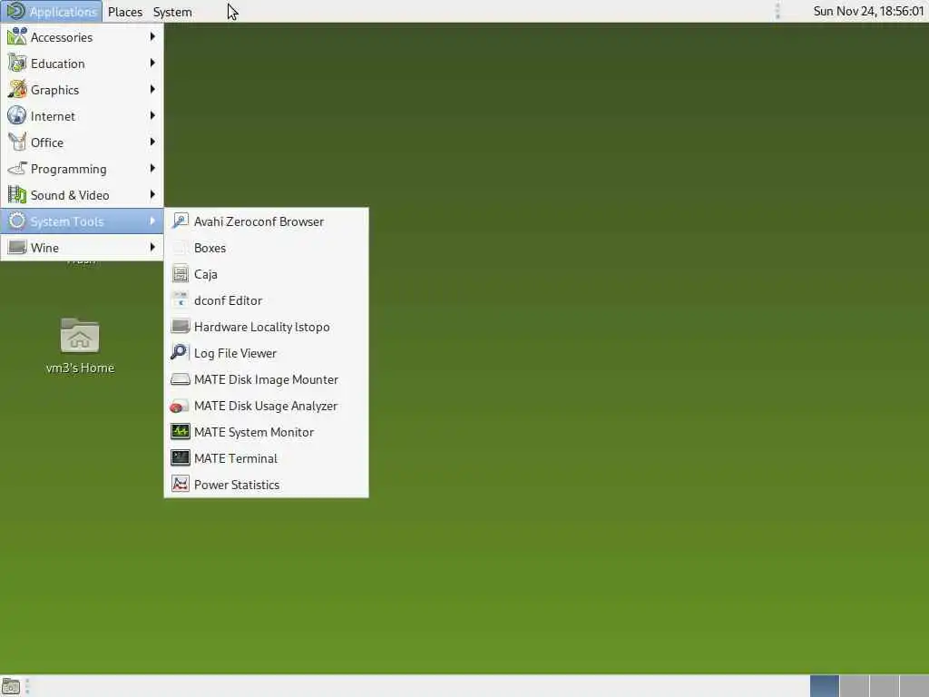
Task: Click the Log File Viewer magnifier icon
Action: coord(181,353)
